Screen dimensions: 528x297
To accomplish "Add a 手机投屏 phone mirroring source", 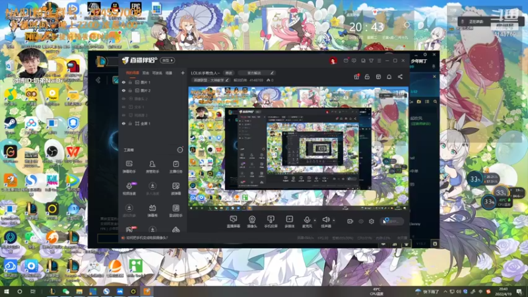I will tap(271, 222).
